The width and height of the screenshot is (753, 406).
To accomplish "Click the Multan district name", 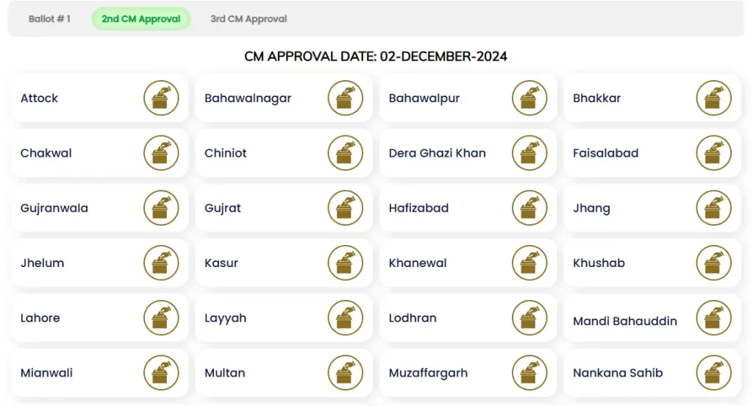I will [225, 373].
